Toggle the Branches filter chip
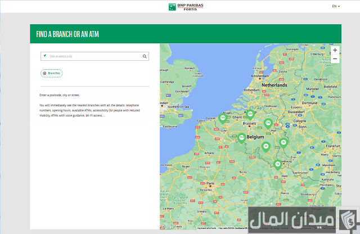360x234 pixels. 52,73
